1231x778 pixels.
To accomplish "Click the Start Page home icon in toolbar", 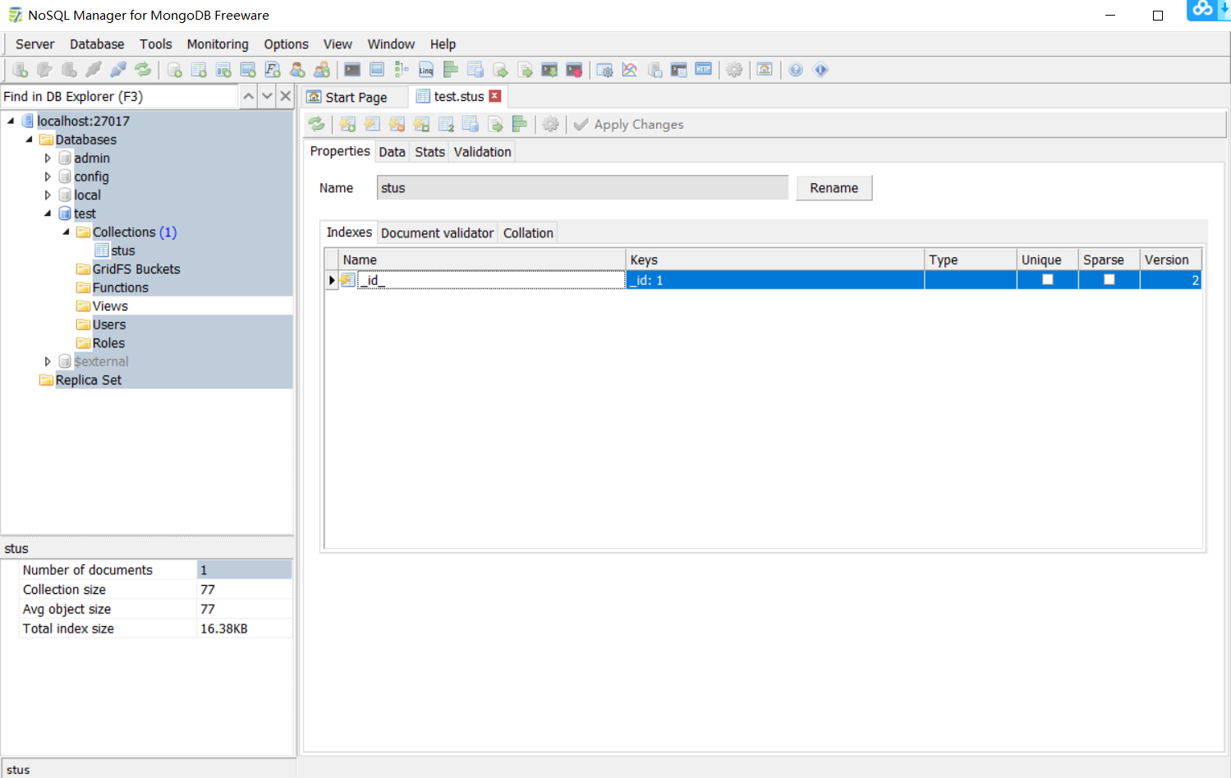I will pyautogui.click(x=765, y=70).
